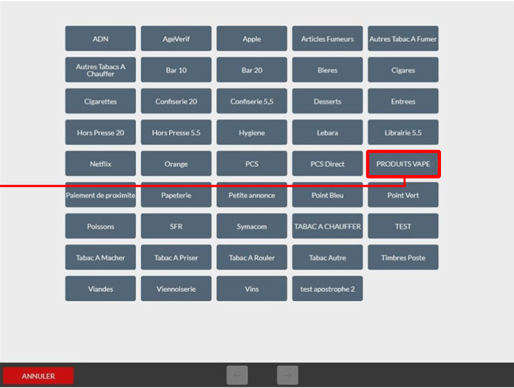
Task: Select the Apple category
Action: tap(252, 38)
